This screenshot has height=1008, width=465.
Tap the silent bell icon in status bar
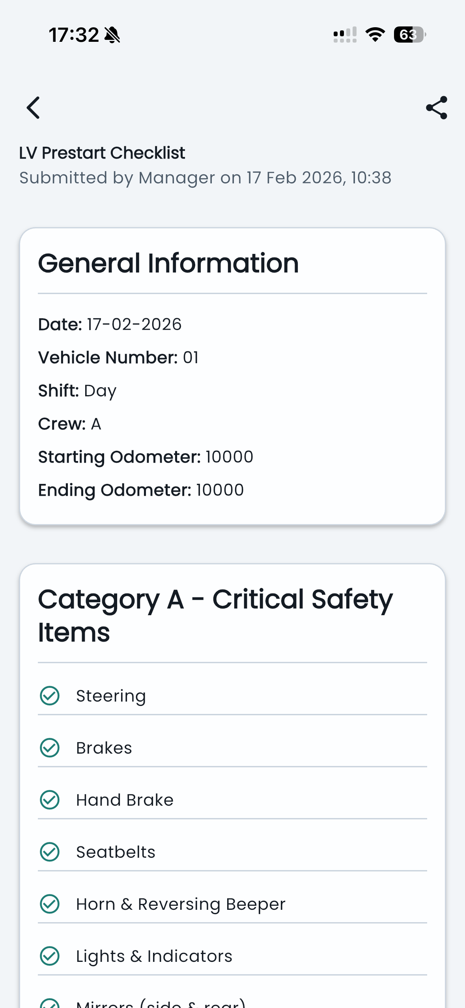pyautogui.click(x=112, y=35)
